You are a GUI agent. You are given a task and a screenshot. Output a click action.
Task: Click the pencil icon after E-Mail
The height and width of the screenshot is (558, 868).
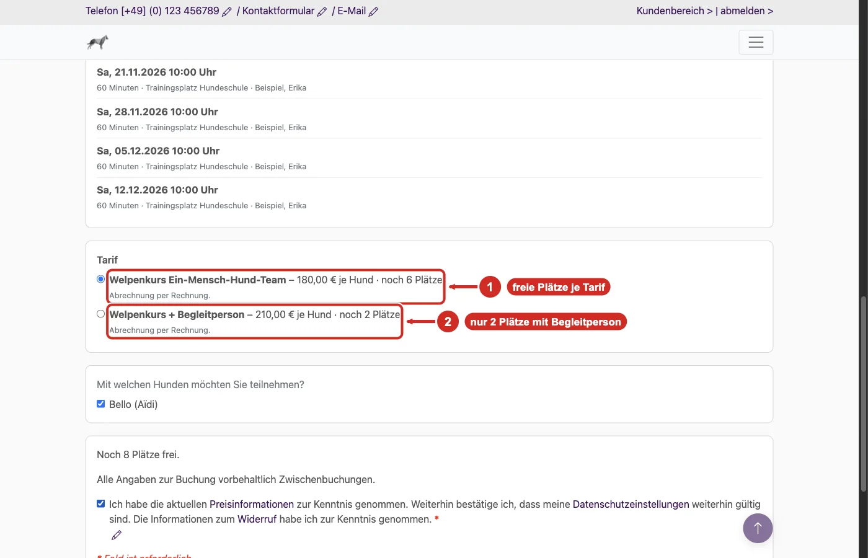tap(373, 11)
